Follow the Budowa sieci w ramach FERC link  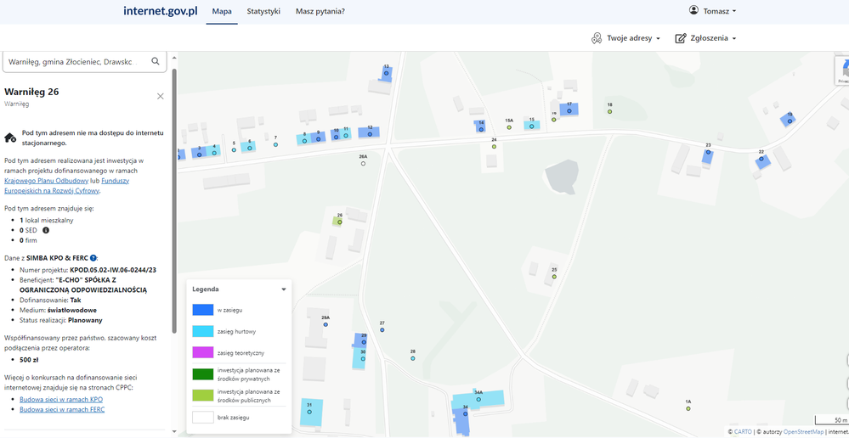62,409
